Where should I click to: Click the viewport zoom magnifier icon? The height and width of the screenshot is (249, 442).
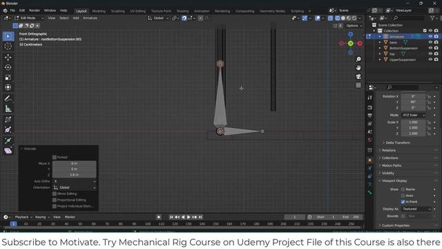(358, 59)
